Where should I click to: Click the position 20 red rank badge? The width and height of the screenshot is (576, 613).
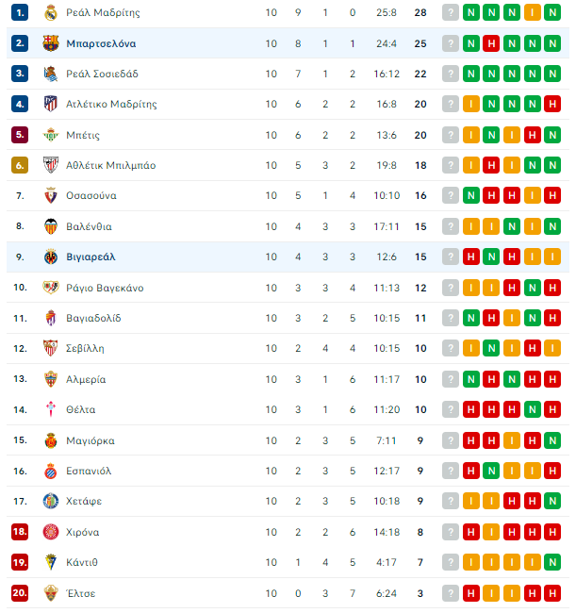coord(20,593)
